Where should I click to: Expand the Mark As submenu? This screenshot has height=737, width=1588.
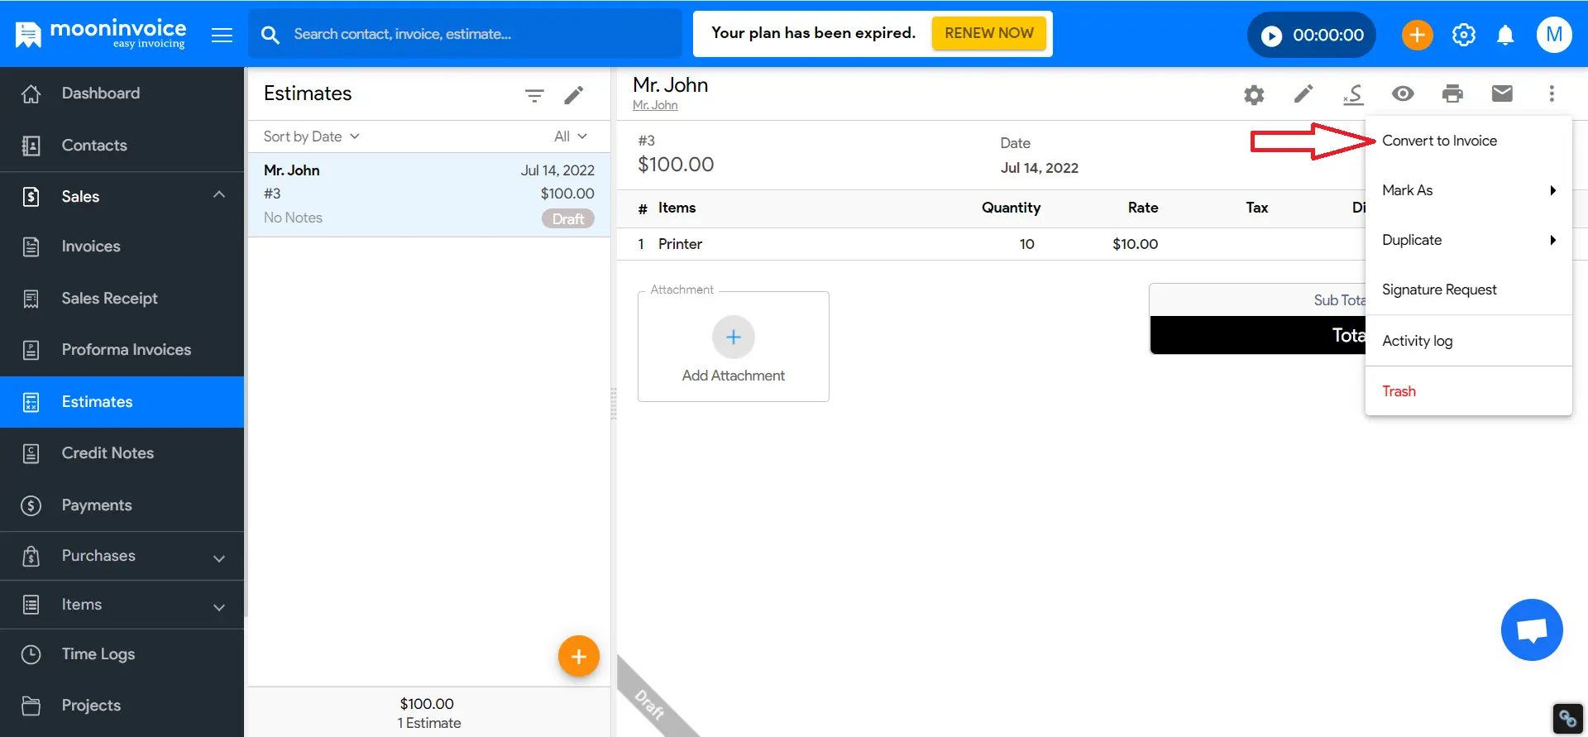click(1468, 190)
